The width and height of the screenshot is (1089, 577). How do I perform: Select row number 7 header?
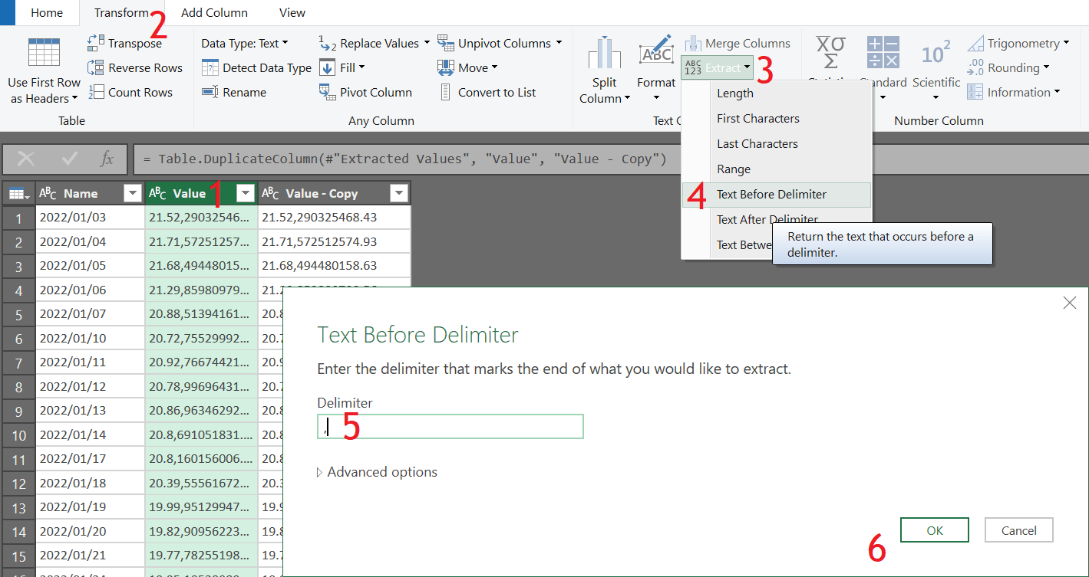pyautogui.click(x=18, y=362)
